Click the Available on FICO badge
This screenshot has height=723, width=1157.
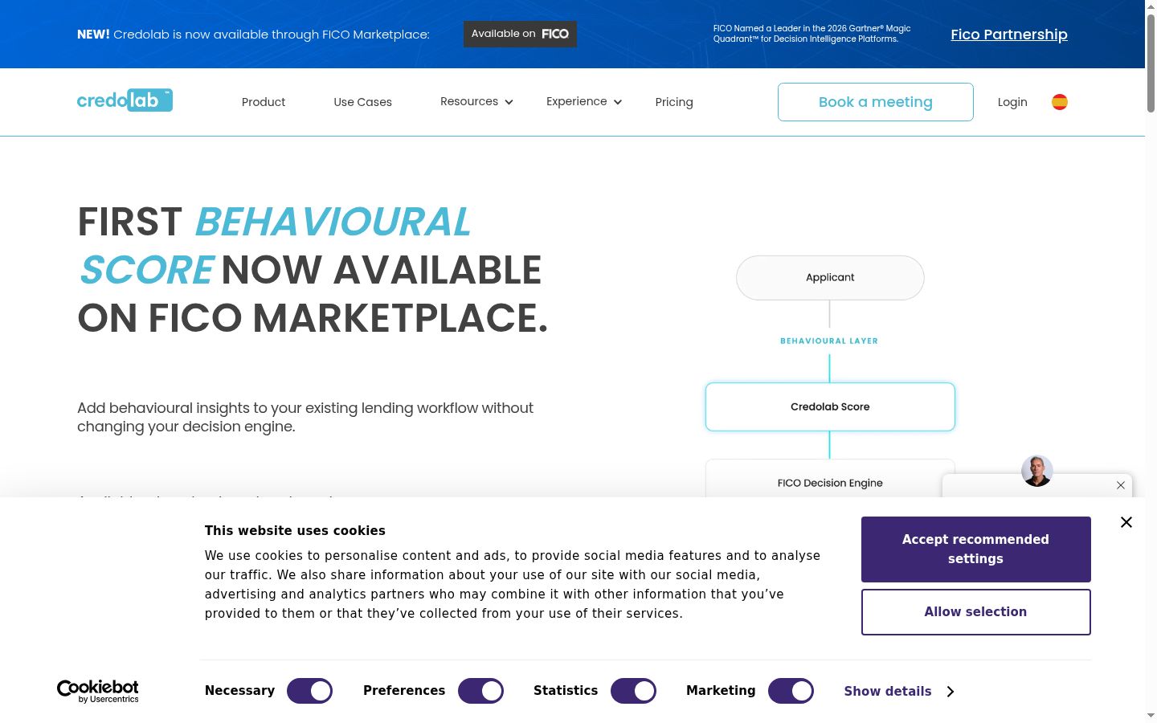[520, 34]
